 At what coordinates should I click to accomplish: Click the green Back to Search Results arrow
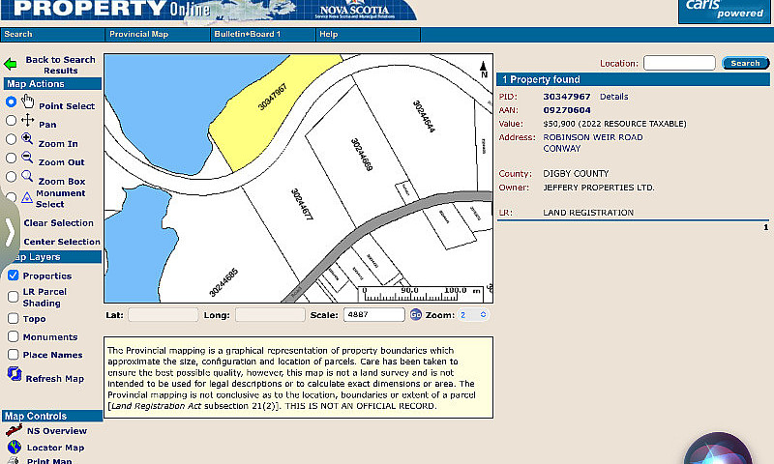(x=11, y=64)
